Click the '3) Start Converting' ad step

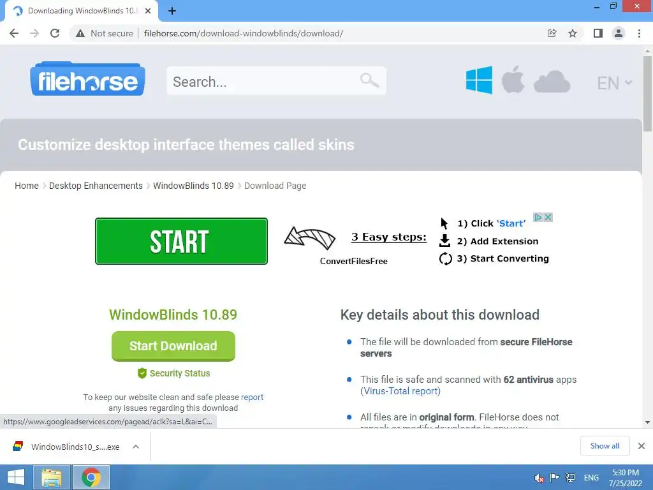(x=503, y=259)
